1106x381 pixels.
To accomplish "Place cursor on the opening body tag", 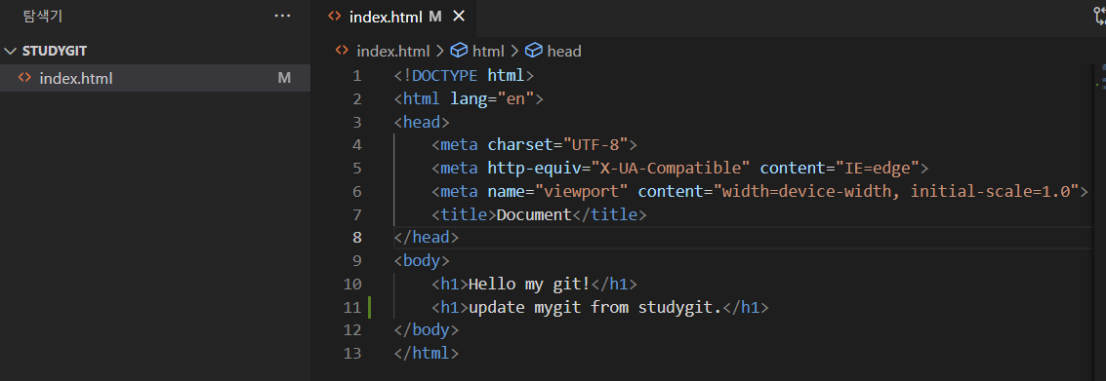I will pyautogui.click(x=421, y=260).
